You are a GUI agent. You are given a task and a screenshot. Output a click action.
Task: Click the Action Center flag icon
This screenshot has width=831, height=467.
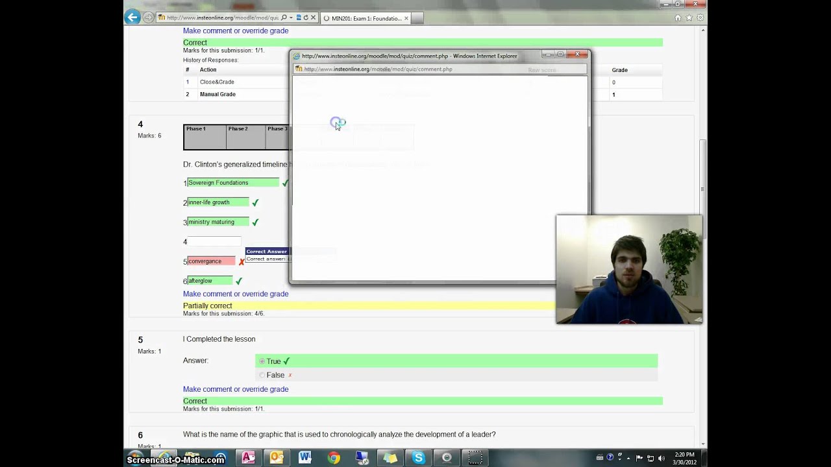click(640, 458)
